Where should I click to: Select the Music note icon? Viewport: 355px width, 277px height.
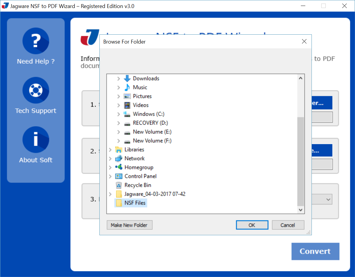[x=127, y=87]
